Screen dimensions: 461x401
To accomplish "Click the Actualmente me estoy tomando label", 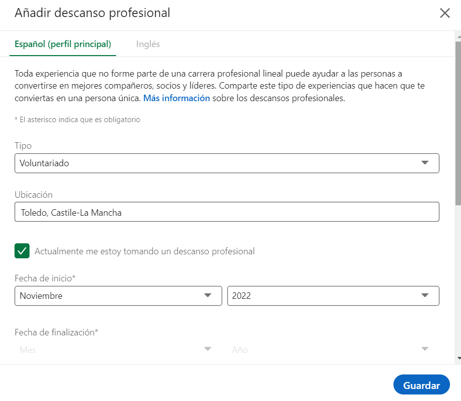I will [x=145, y=251].
